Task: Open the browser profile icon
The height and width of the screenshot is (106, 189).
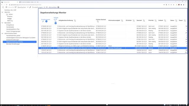Action: coord(184,5)
